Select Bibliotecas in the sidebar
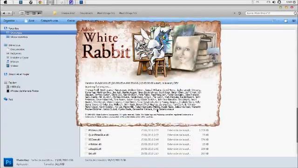Screen dimensions: 298x168 (x=14, y=45)
